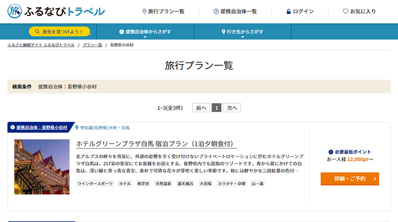Click the lock icon beside ログイン

289,11
